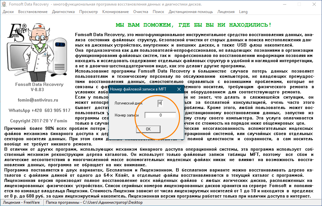Image resolution: width=322 pixels, height=206 pixels.
Task: Click the Папка программы path in status bar
Action: [x=94, y=203]
